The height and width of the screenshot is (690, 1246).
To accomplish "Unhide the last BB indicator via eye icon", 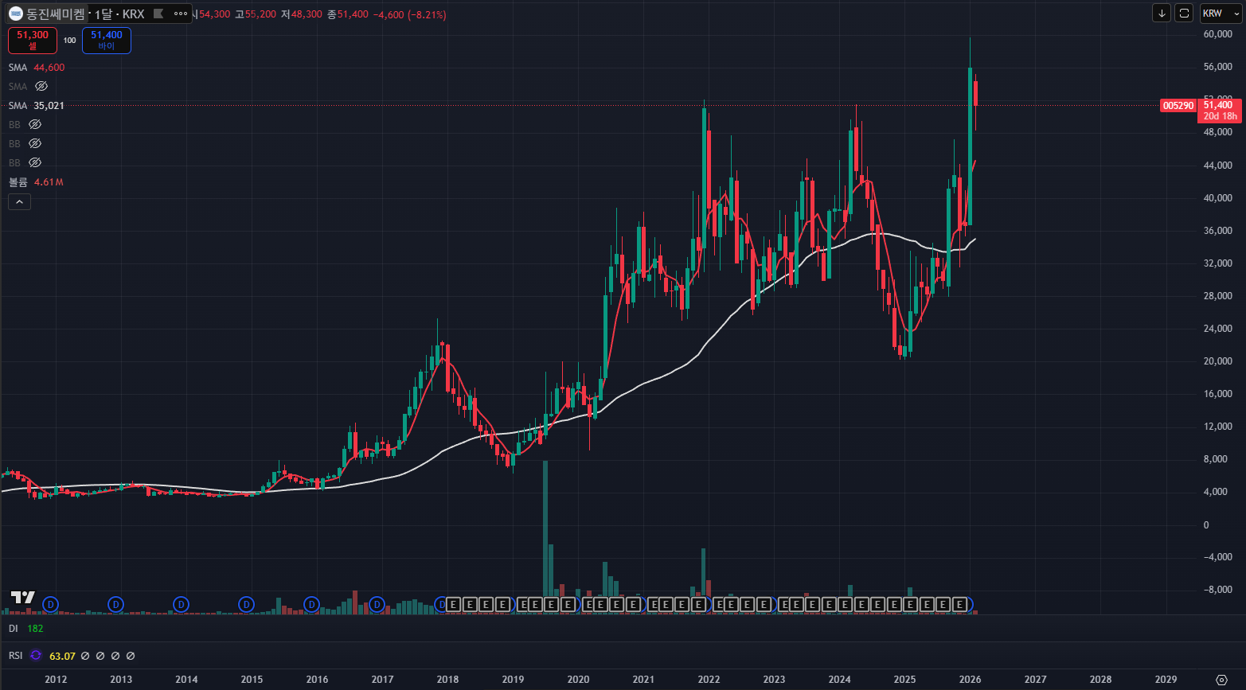I will tap(34, 162).
